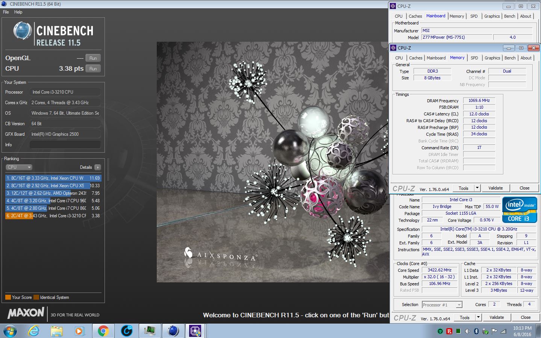Click Core Speed value 3422.62 MHz
Image resolution: width=541 pixels, height=338 pixels.
tap(439, 270)
